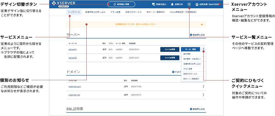The image size is (275, 116).
Task: Open the 新サーバー簡単移行 tab
Action: [x=156, y=12]
